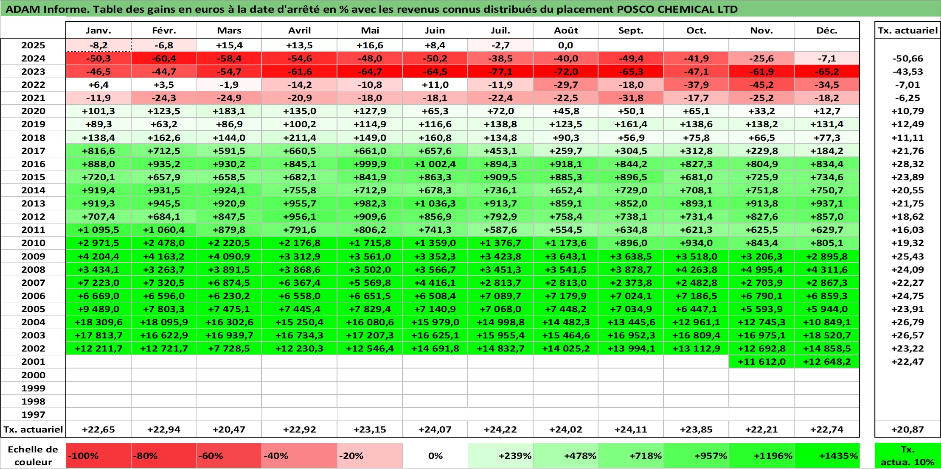Click the +1435% green color scale swatch
The height and width of the screenshot is (469, 941).
827,456
